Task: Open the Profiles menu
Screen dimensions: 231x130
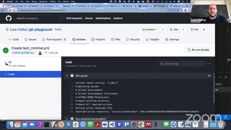Action: click(53, 1)
